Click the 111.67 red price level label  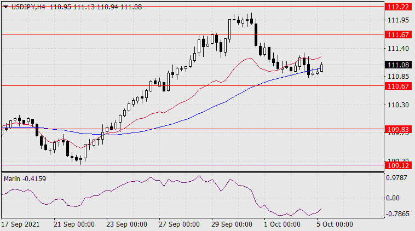(x=398, y=34)
